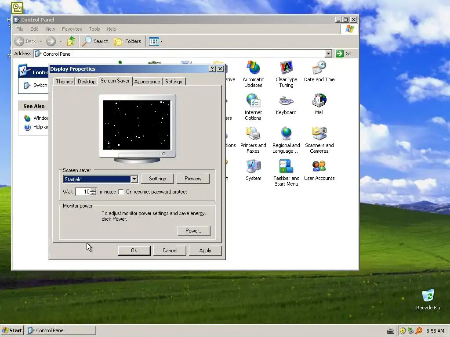This screenshot has height=337, width=450.
Task: Click the Start button
Action: [x=12, y=330]
